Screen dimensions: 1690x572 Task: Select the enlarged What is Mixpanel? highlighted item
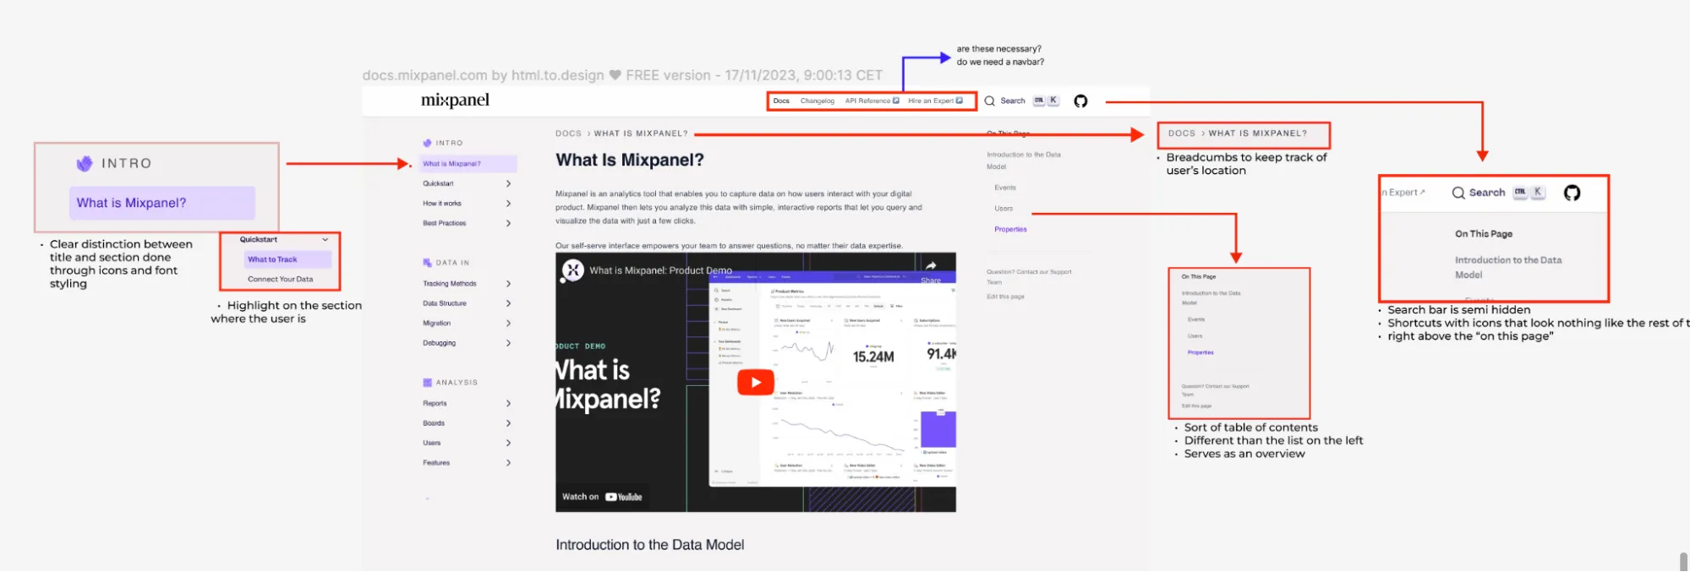[162, 203]
